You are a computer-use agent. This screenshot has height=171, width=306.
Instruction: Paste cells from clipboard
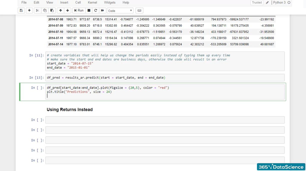(x=52, y=10)
